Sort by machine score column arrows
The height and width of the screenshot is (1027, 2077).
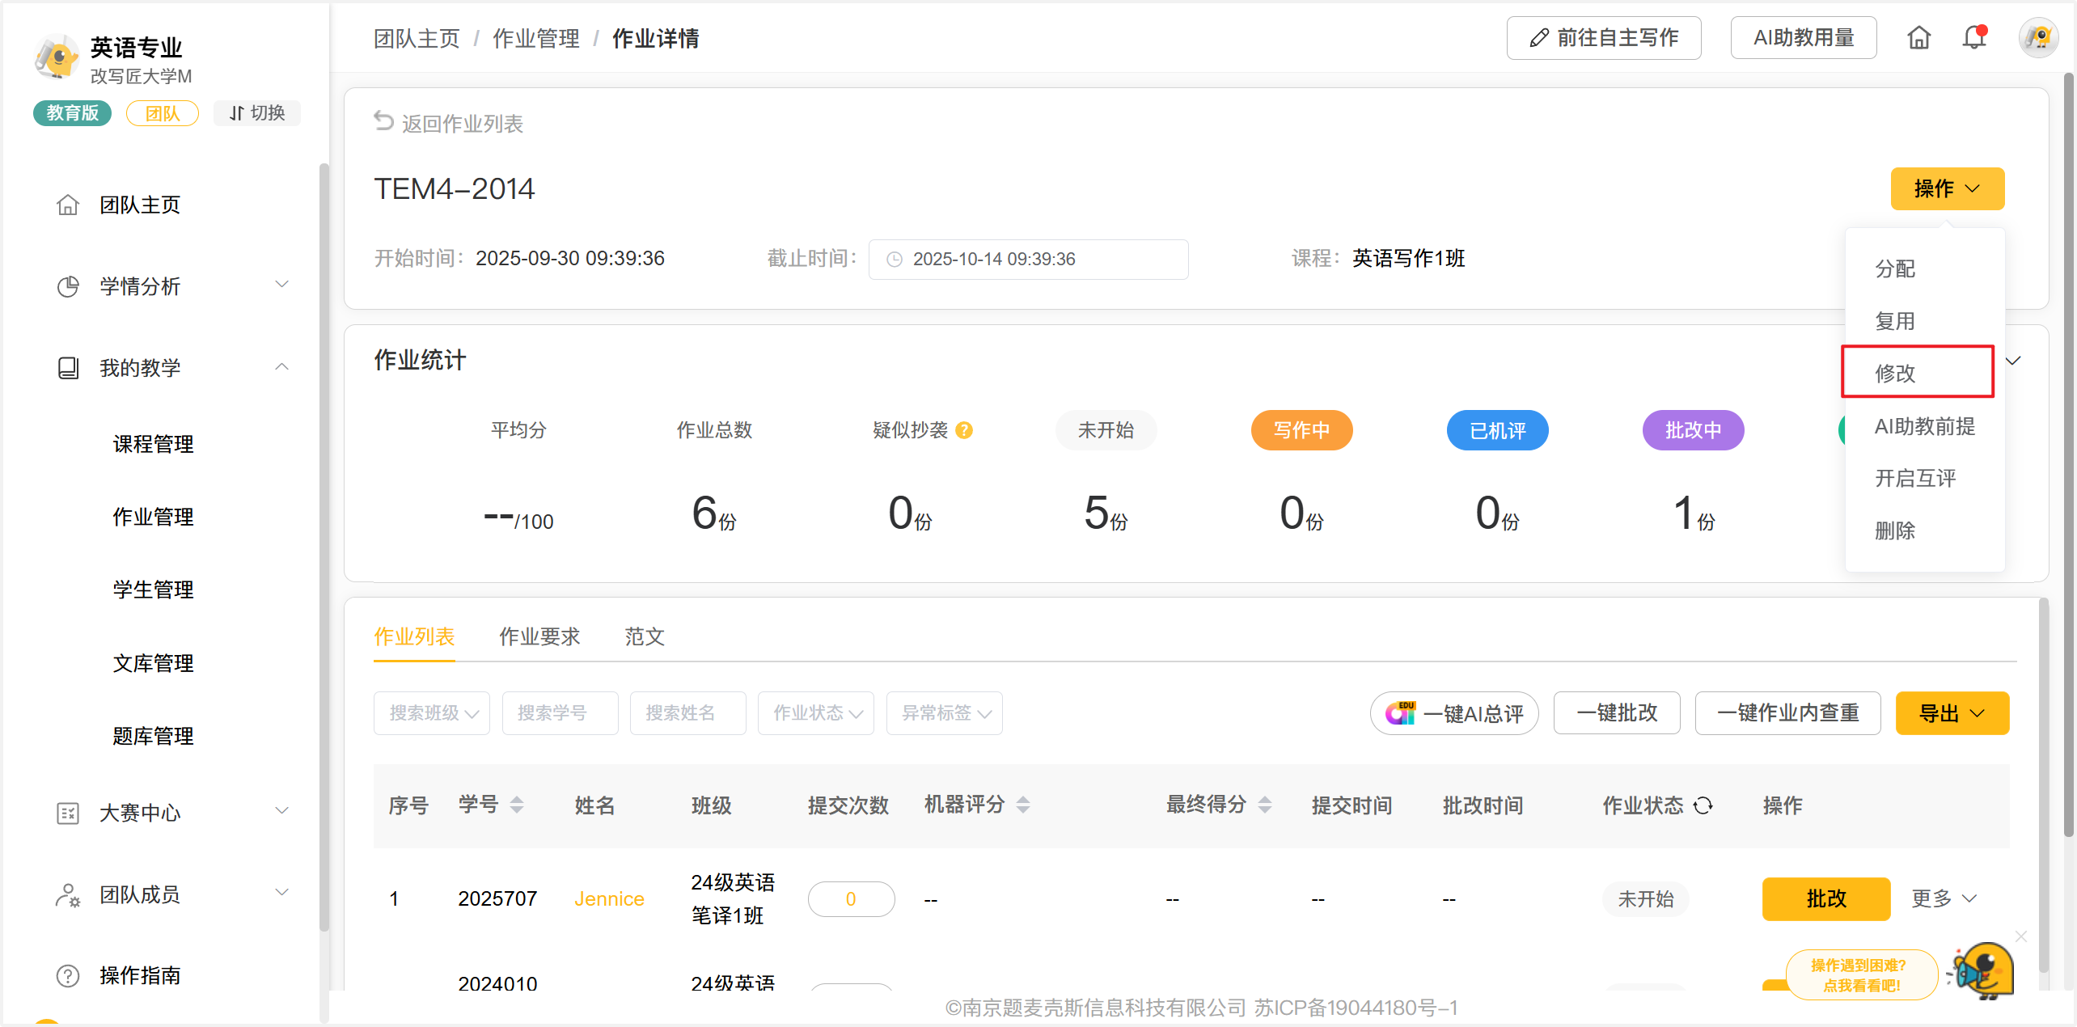(x=1023, y=805)
